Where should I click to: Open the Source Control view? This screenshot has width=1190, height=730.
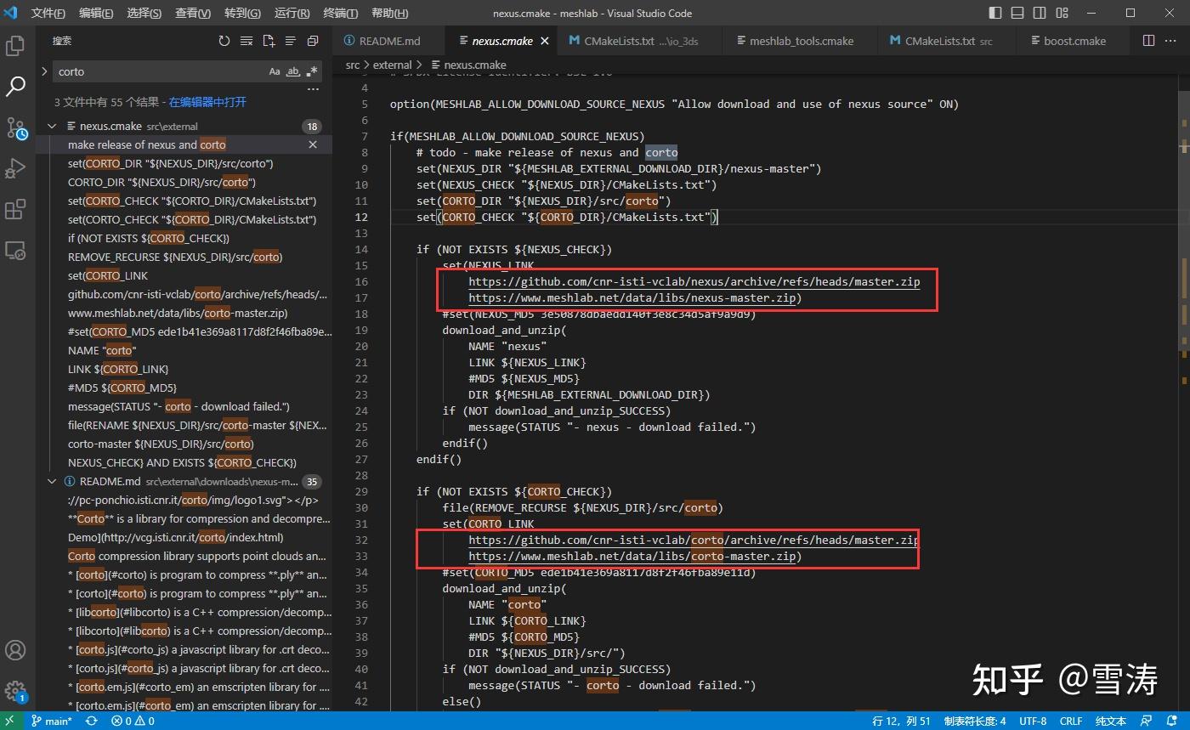coord(15,127)
